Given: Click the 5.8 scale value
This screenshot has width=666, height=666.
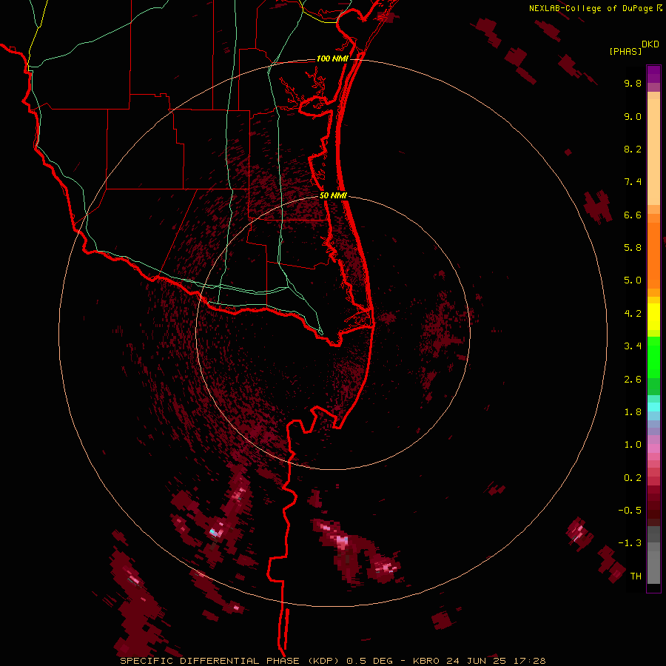Looking at the screenshot, I should (633, 248).
